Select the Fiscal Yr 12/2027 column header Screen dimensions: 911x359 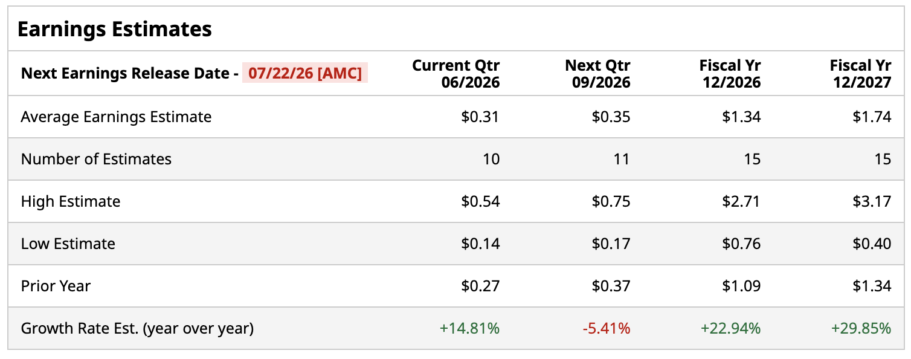(x=861, y=74)
